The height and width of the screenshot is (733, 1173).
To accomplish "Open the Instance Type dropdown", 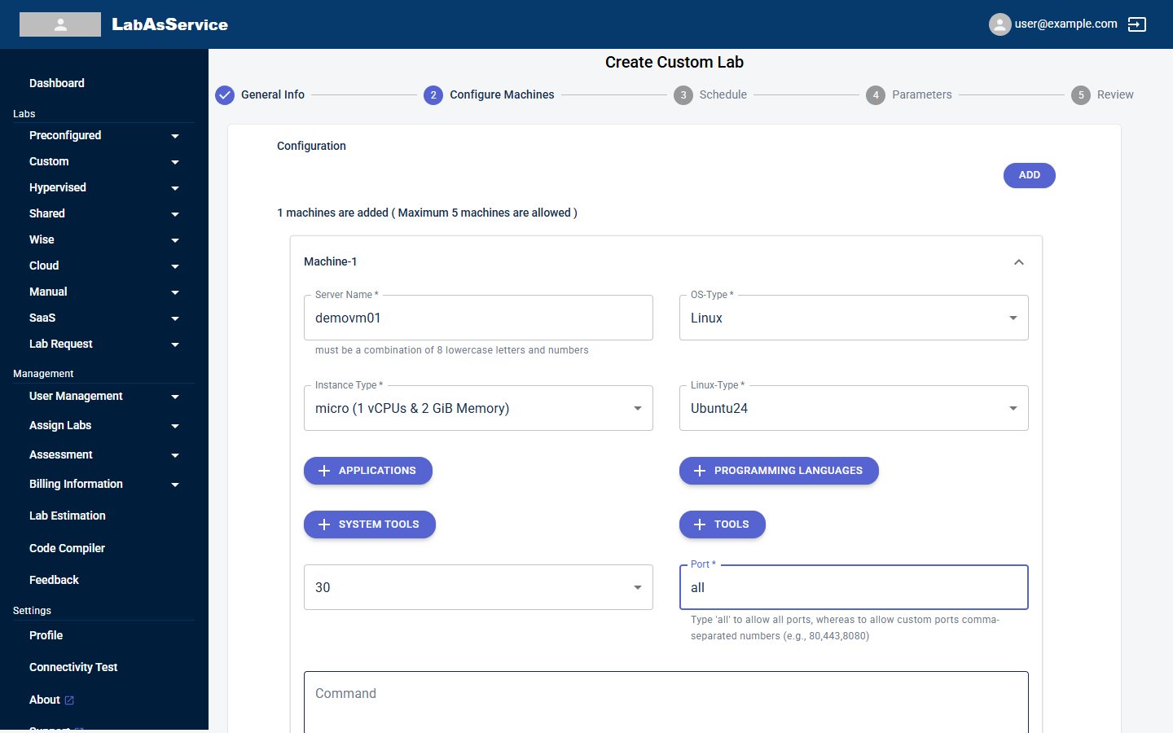I will coord(478,408).
